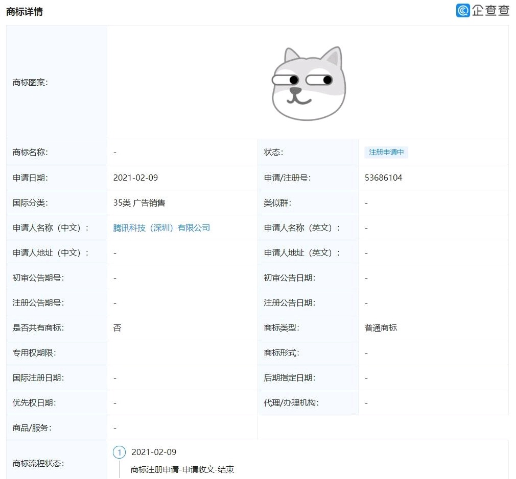Click the 状态 label
The width and height of the screenshot is (516, 479).
(273, 152)
